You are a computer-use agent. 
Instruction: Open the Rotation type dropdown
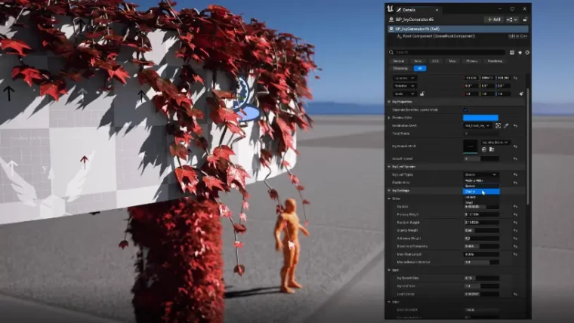(404, 86)
